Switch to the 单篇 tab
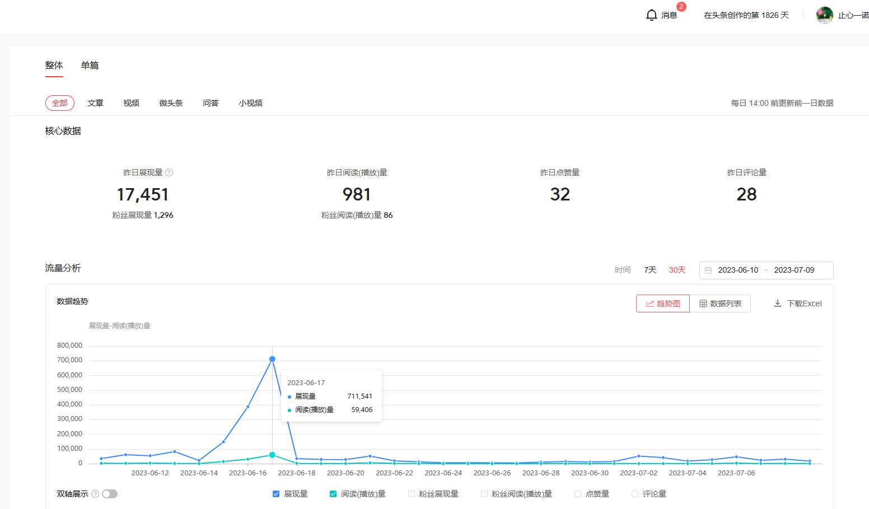Viewport: 869px width, 509px height. [x=90, y=66]
